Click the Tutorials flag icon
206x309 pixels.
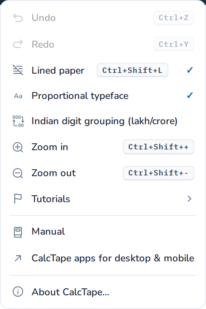coord(18,199)
